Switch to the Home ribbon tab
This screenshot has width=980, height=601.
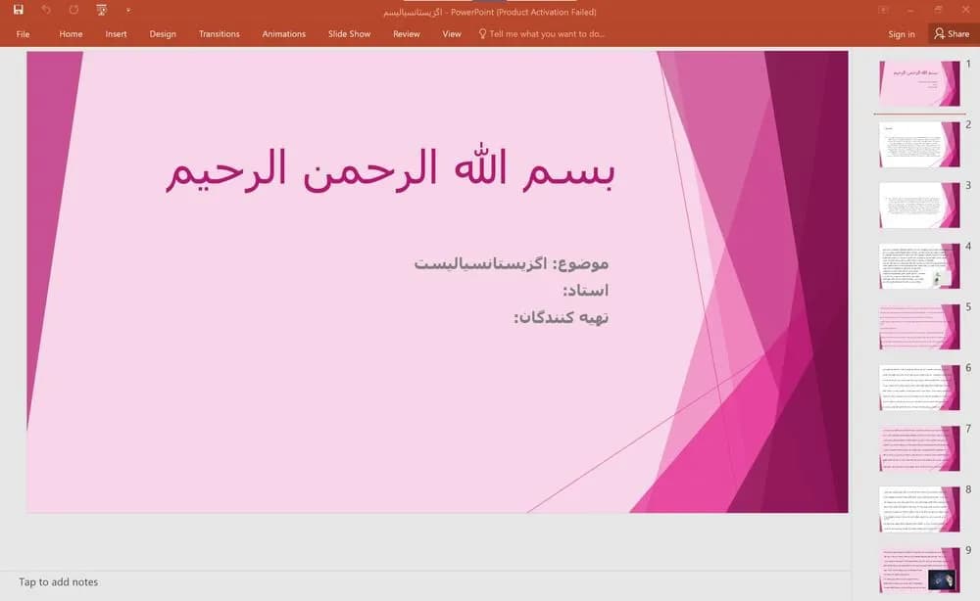[x=71, y=34]
